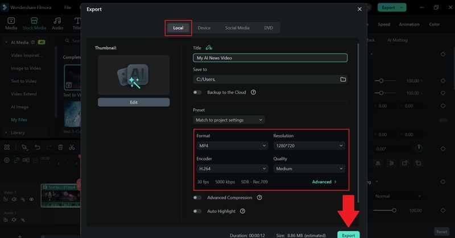Open the Encoder dropdown showing H.264

coord(232,169)
